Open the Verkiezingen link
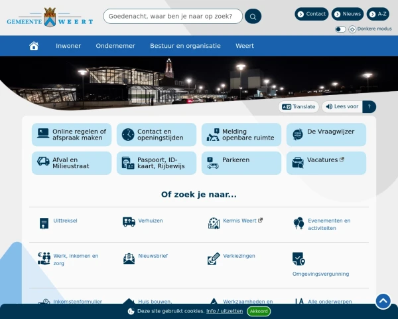 pyautogui.click(x=239, y=256)
